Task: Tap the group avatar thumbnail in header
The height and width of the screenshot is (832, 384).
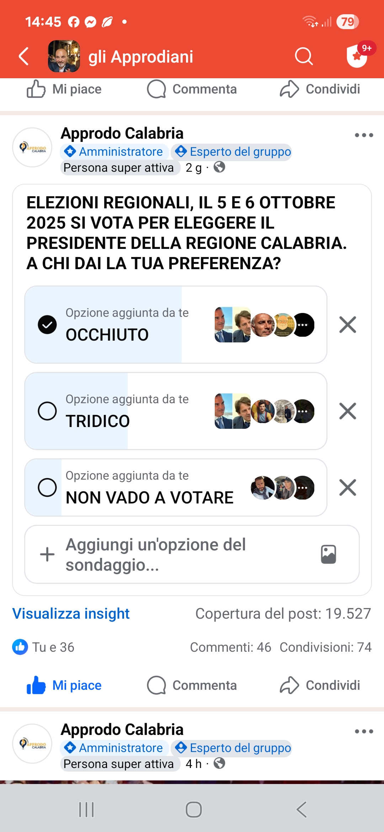Action: point(64,56)
